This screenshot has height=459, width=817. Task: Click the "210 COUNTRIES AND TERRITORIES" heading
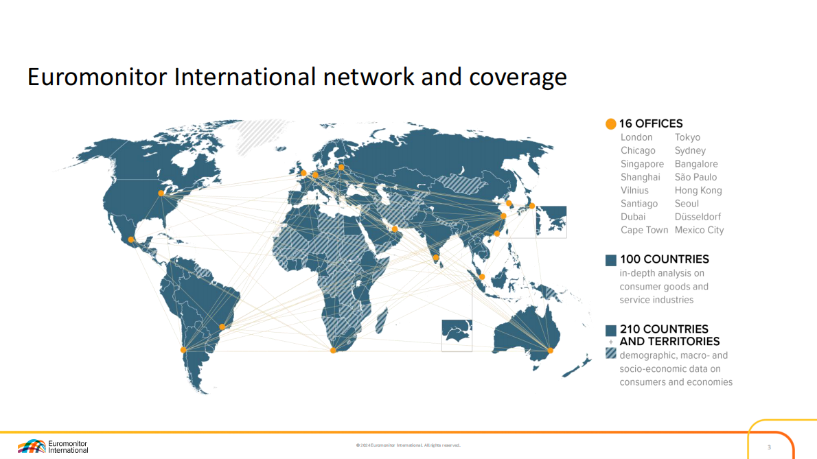point(664,335)
